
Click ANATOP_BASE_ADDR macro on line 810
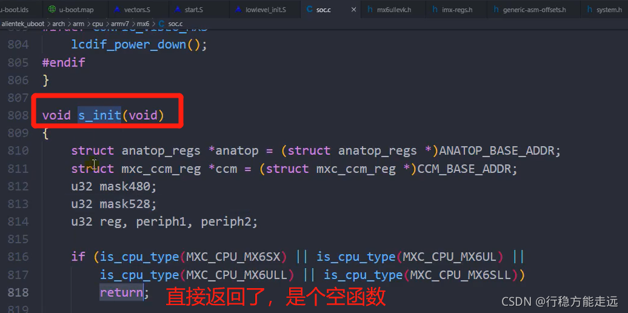pyautogui.click(x=497, y=150)
